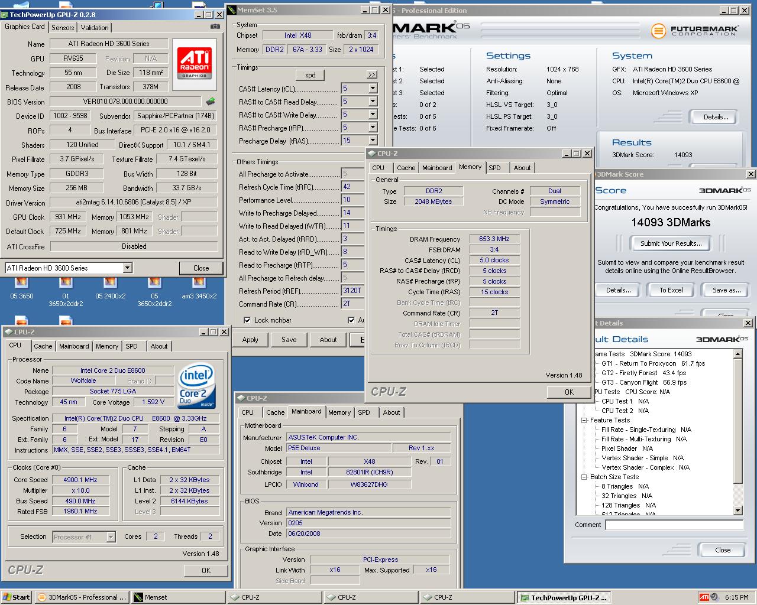The image size is (757, 605).
Task: Open RAS# Precharge (tRP) dropdown
Action: pos(373,128)
